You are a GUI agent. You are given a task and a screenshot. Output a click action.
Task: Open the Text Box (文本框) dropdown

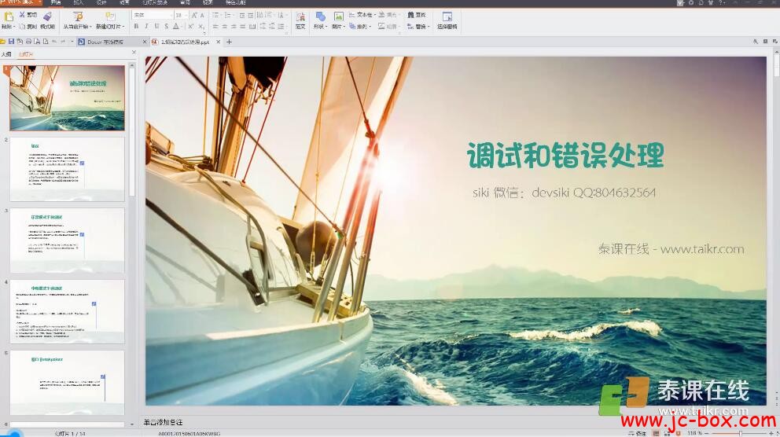(362, 15)
